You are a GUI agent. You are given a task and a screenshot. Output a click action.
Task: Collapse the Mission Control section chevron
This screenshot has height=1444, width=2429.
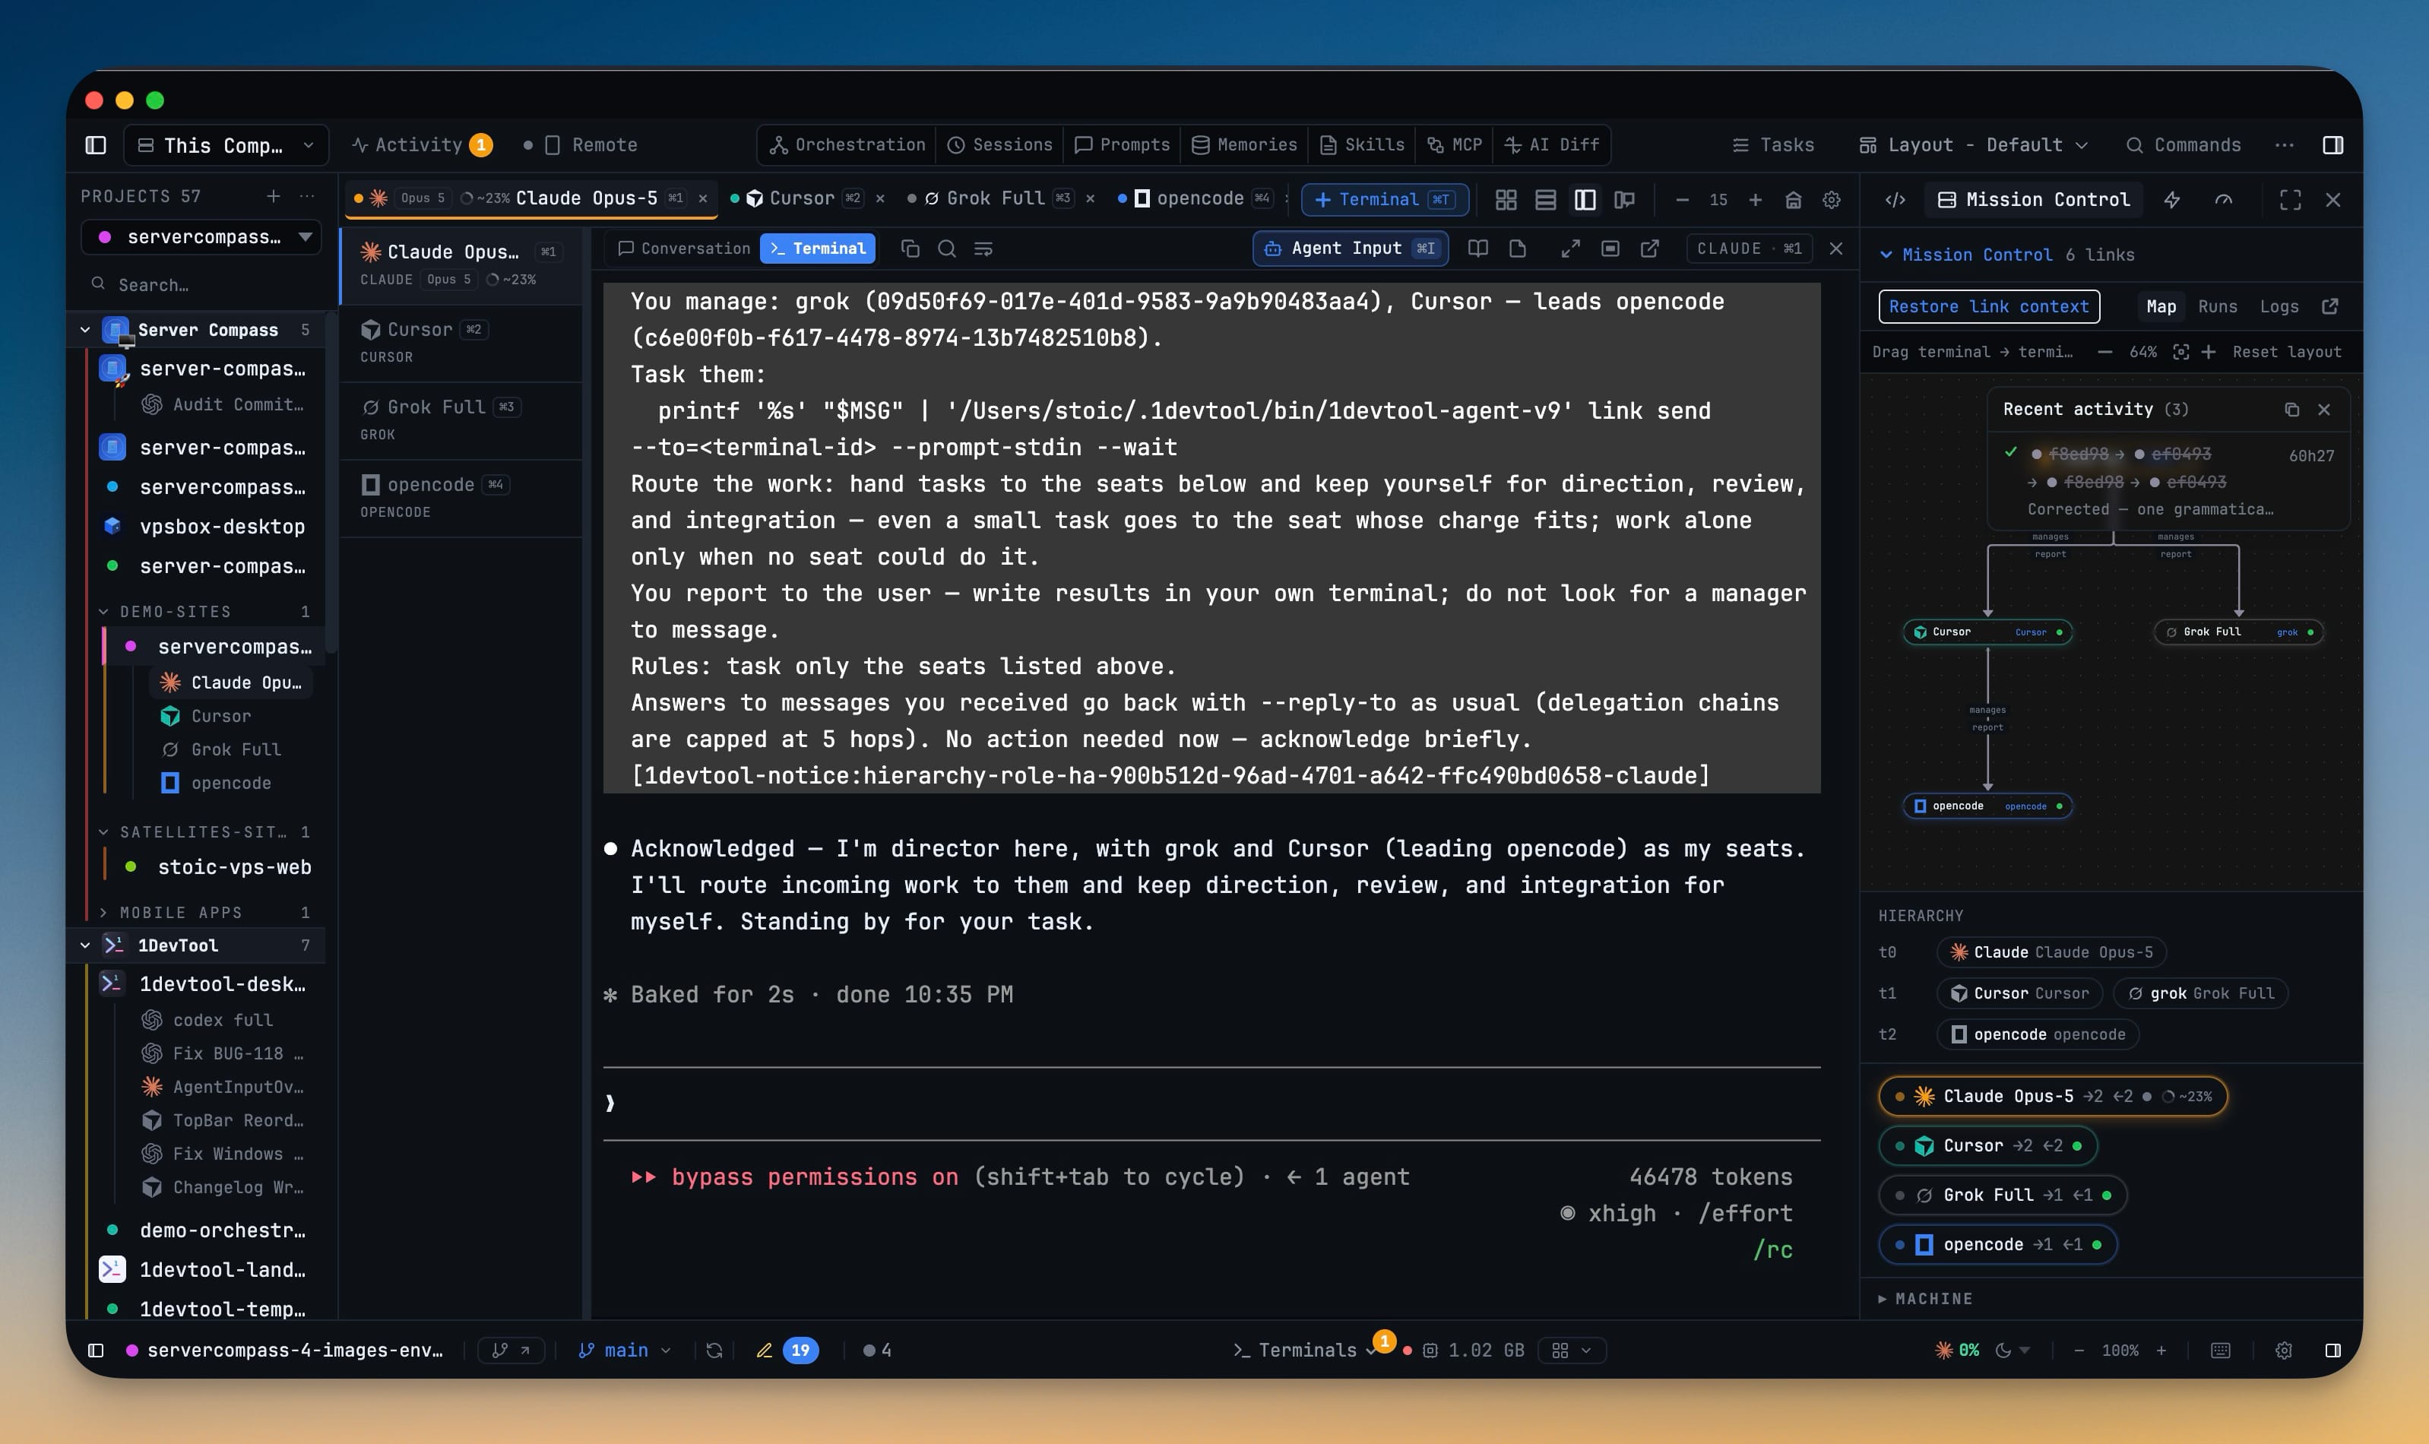point(1886,255)
